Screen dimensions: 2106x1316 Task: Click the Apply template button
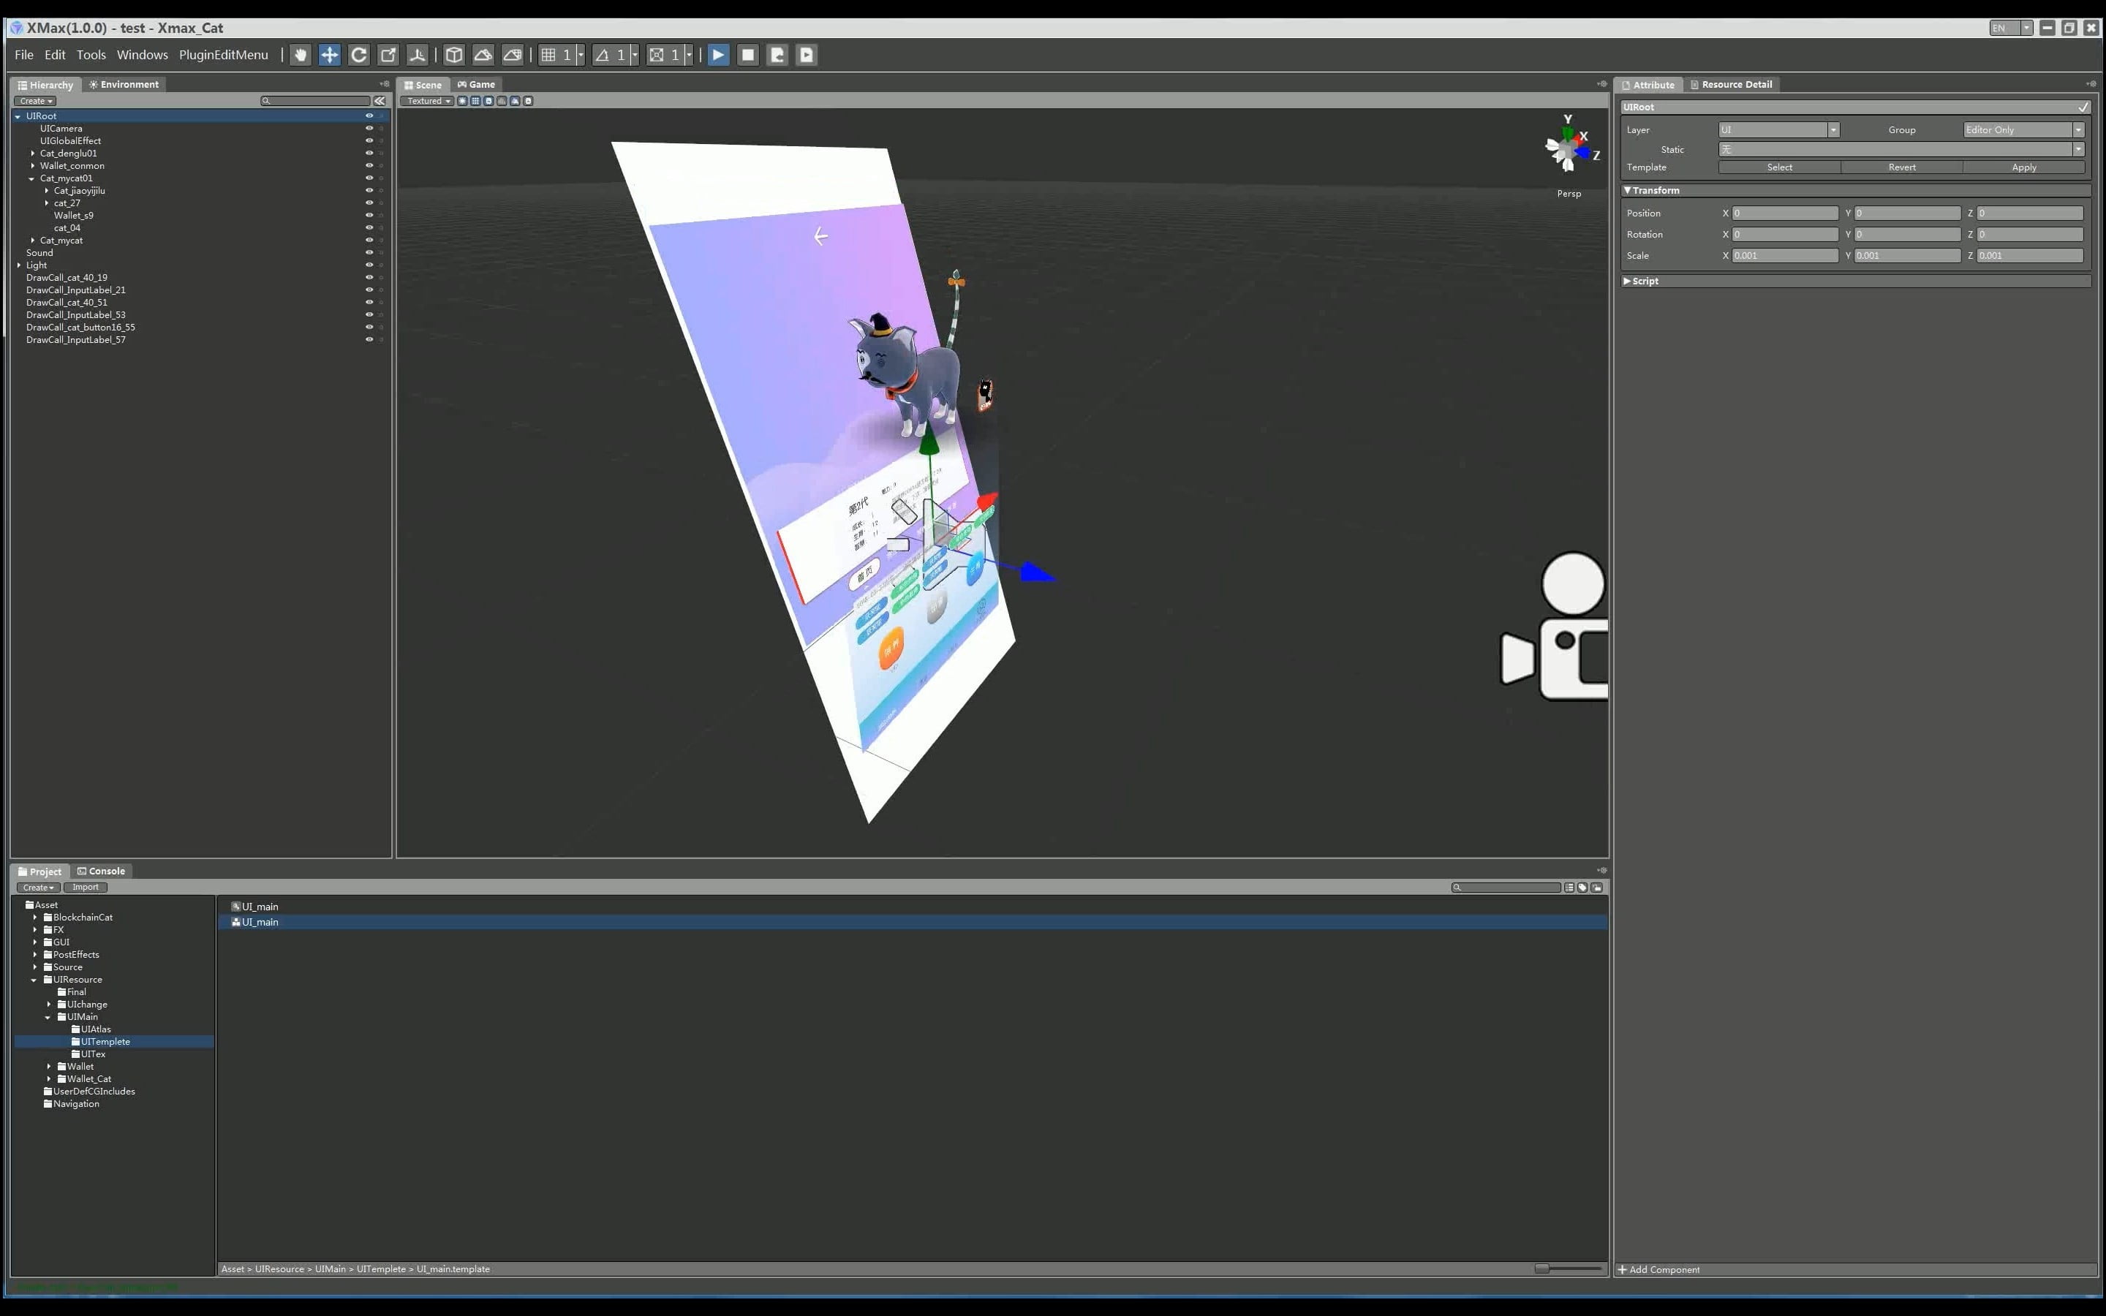point(2023,167)
